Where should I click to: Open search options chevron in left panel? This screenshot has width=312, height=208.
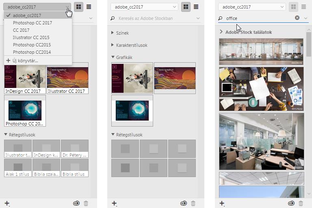[91, 18]
